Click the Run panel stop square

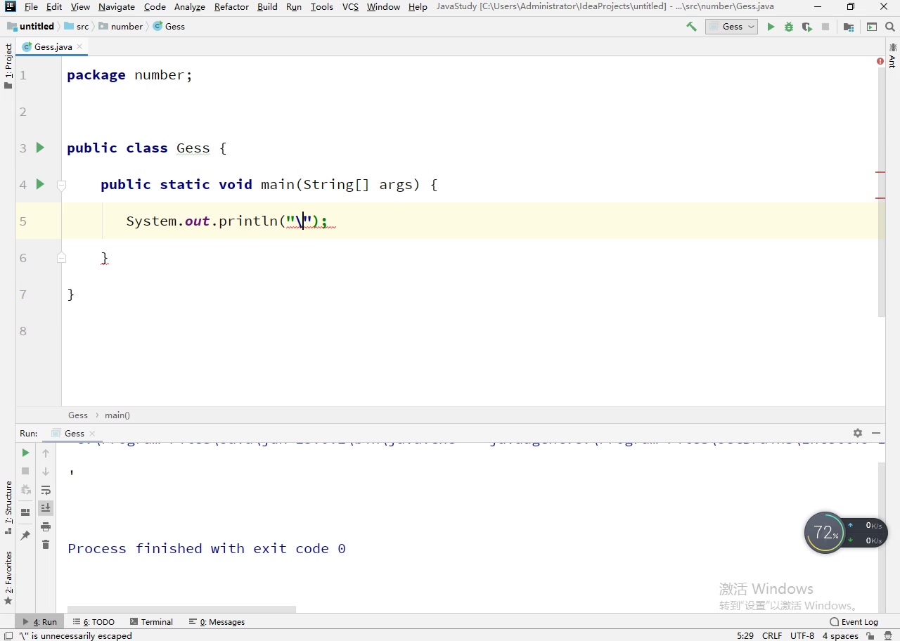coord(25,471)
